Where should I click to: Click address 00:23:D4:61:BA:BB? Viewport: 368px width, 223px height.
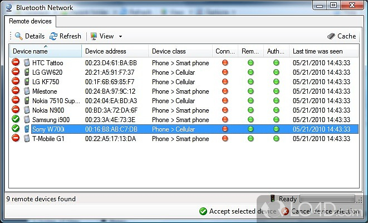pyautogui.click(x=111, y=63)
